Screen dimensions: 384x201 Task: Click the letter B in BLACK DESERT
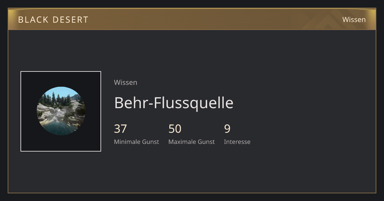click(x=21, y=19)
